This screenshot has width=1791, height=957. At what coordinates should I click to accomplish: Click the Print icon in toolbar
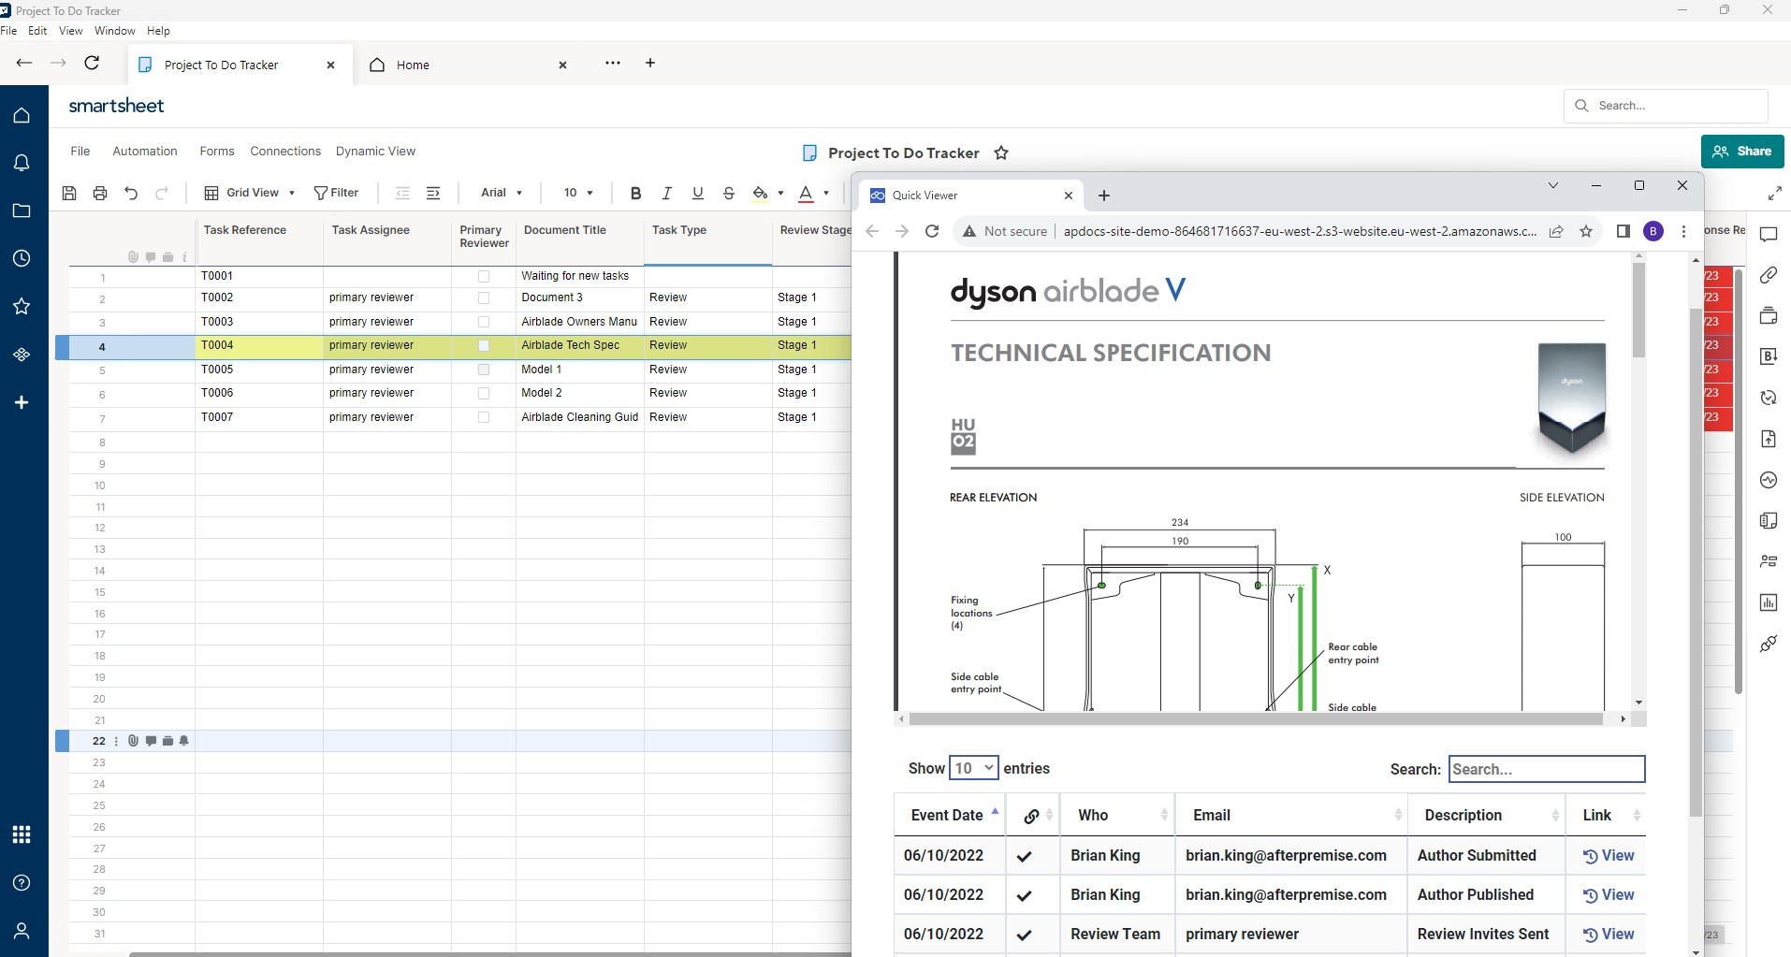pos(100,193)
